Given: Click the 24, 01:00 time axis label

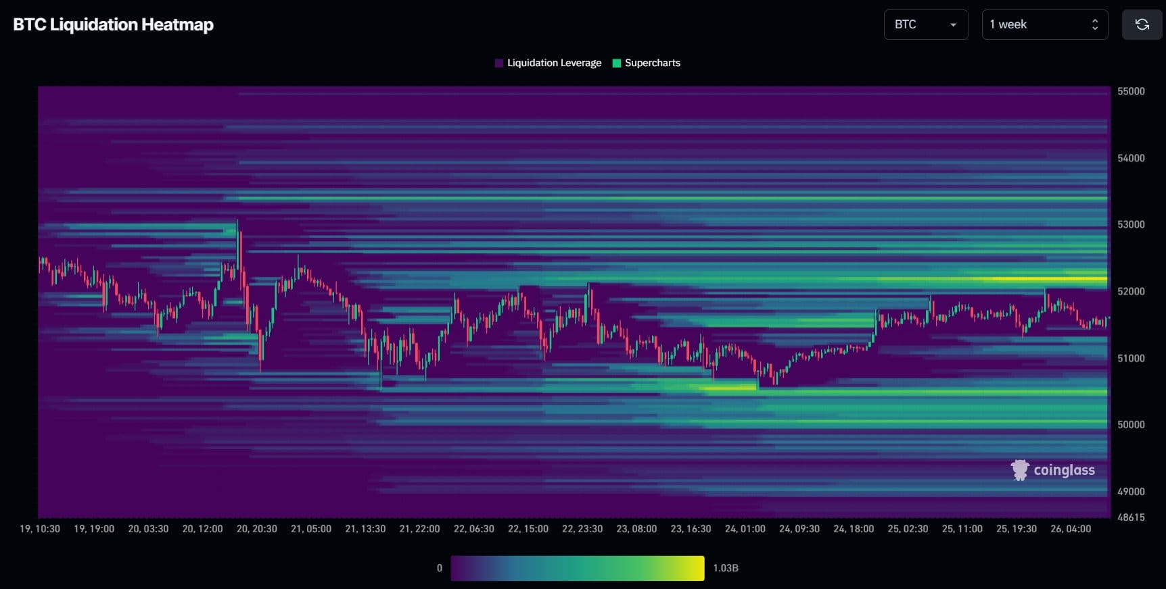Looking at the screenshot, I should (745, 529).
